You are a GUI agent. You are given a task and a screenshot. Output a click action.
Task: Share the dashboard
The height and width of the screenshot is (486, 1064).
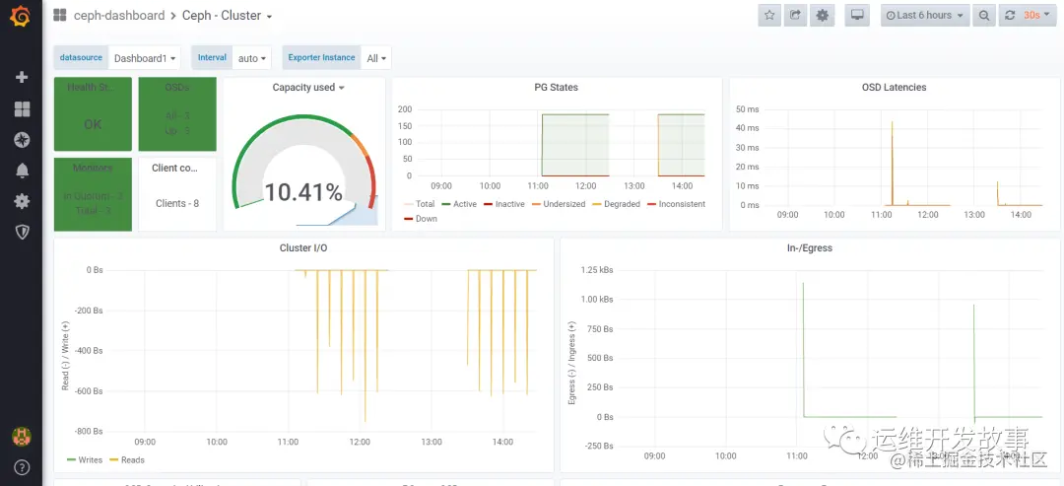pos(795,15)
